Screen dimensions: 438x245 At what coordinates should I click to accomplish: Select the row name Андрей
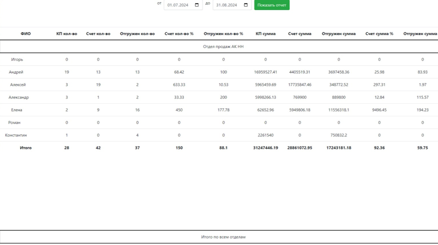pyautogui.click(x=16, y=72)
